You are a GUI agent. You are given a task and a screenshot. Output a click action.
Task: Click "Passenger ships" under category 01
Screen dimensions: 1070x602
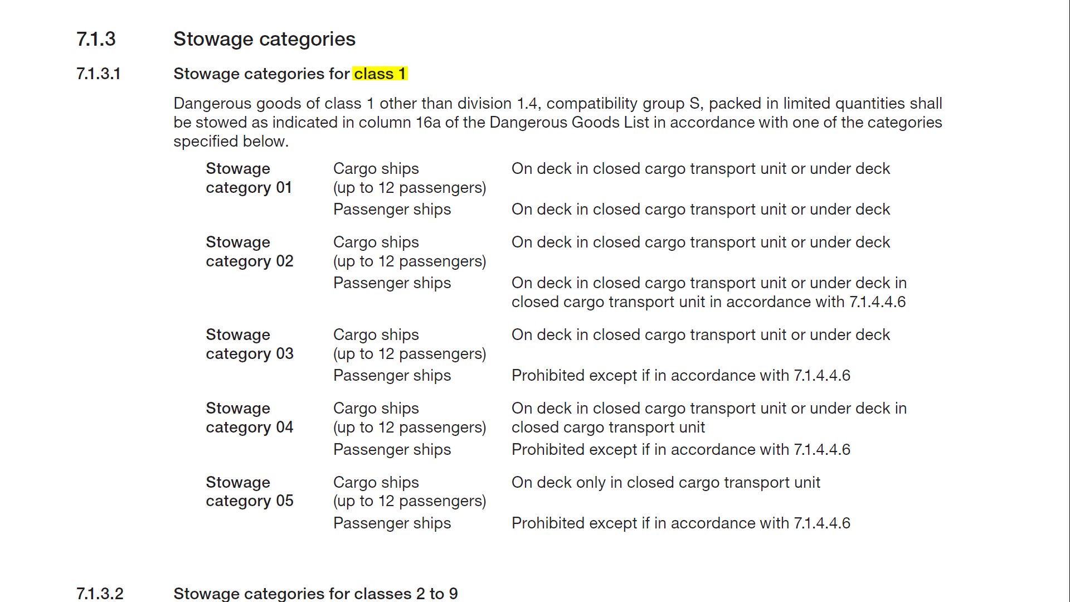tap(392, 209)
